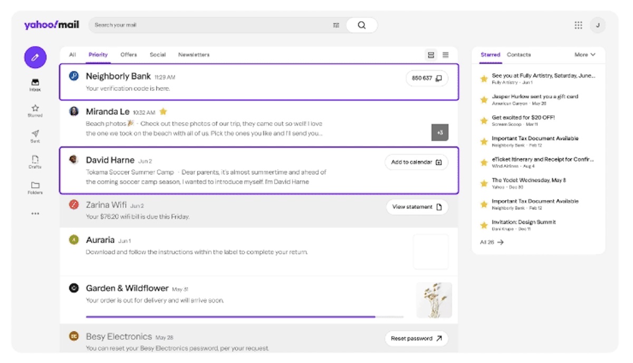
Task: Unstar the Fully Artistry starred message
Action: tap(484, 79)
